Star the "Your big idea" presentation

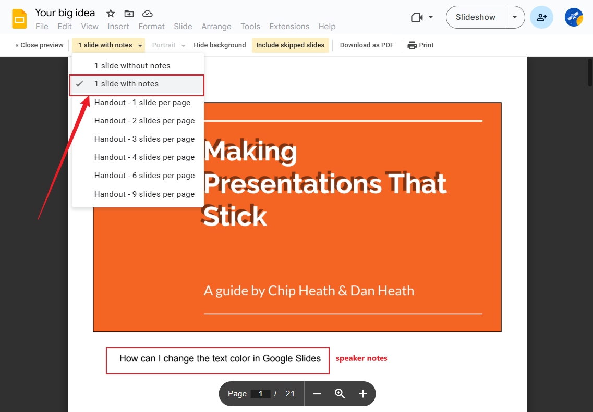tap(110, 13)
